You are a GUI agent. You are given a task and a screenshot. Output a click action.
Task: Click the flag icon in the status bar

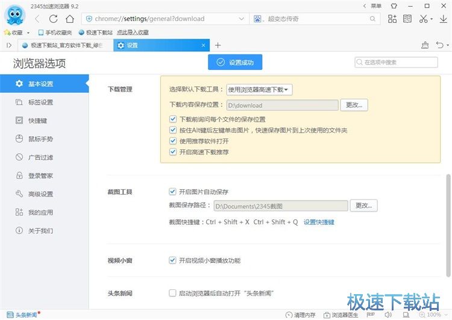[x=371, y=314]
